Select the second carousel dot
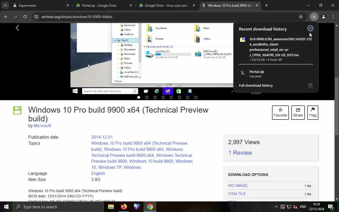Screen dimensions: 339x212 [x=147, y=97]
